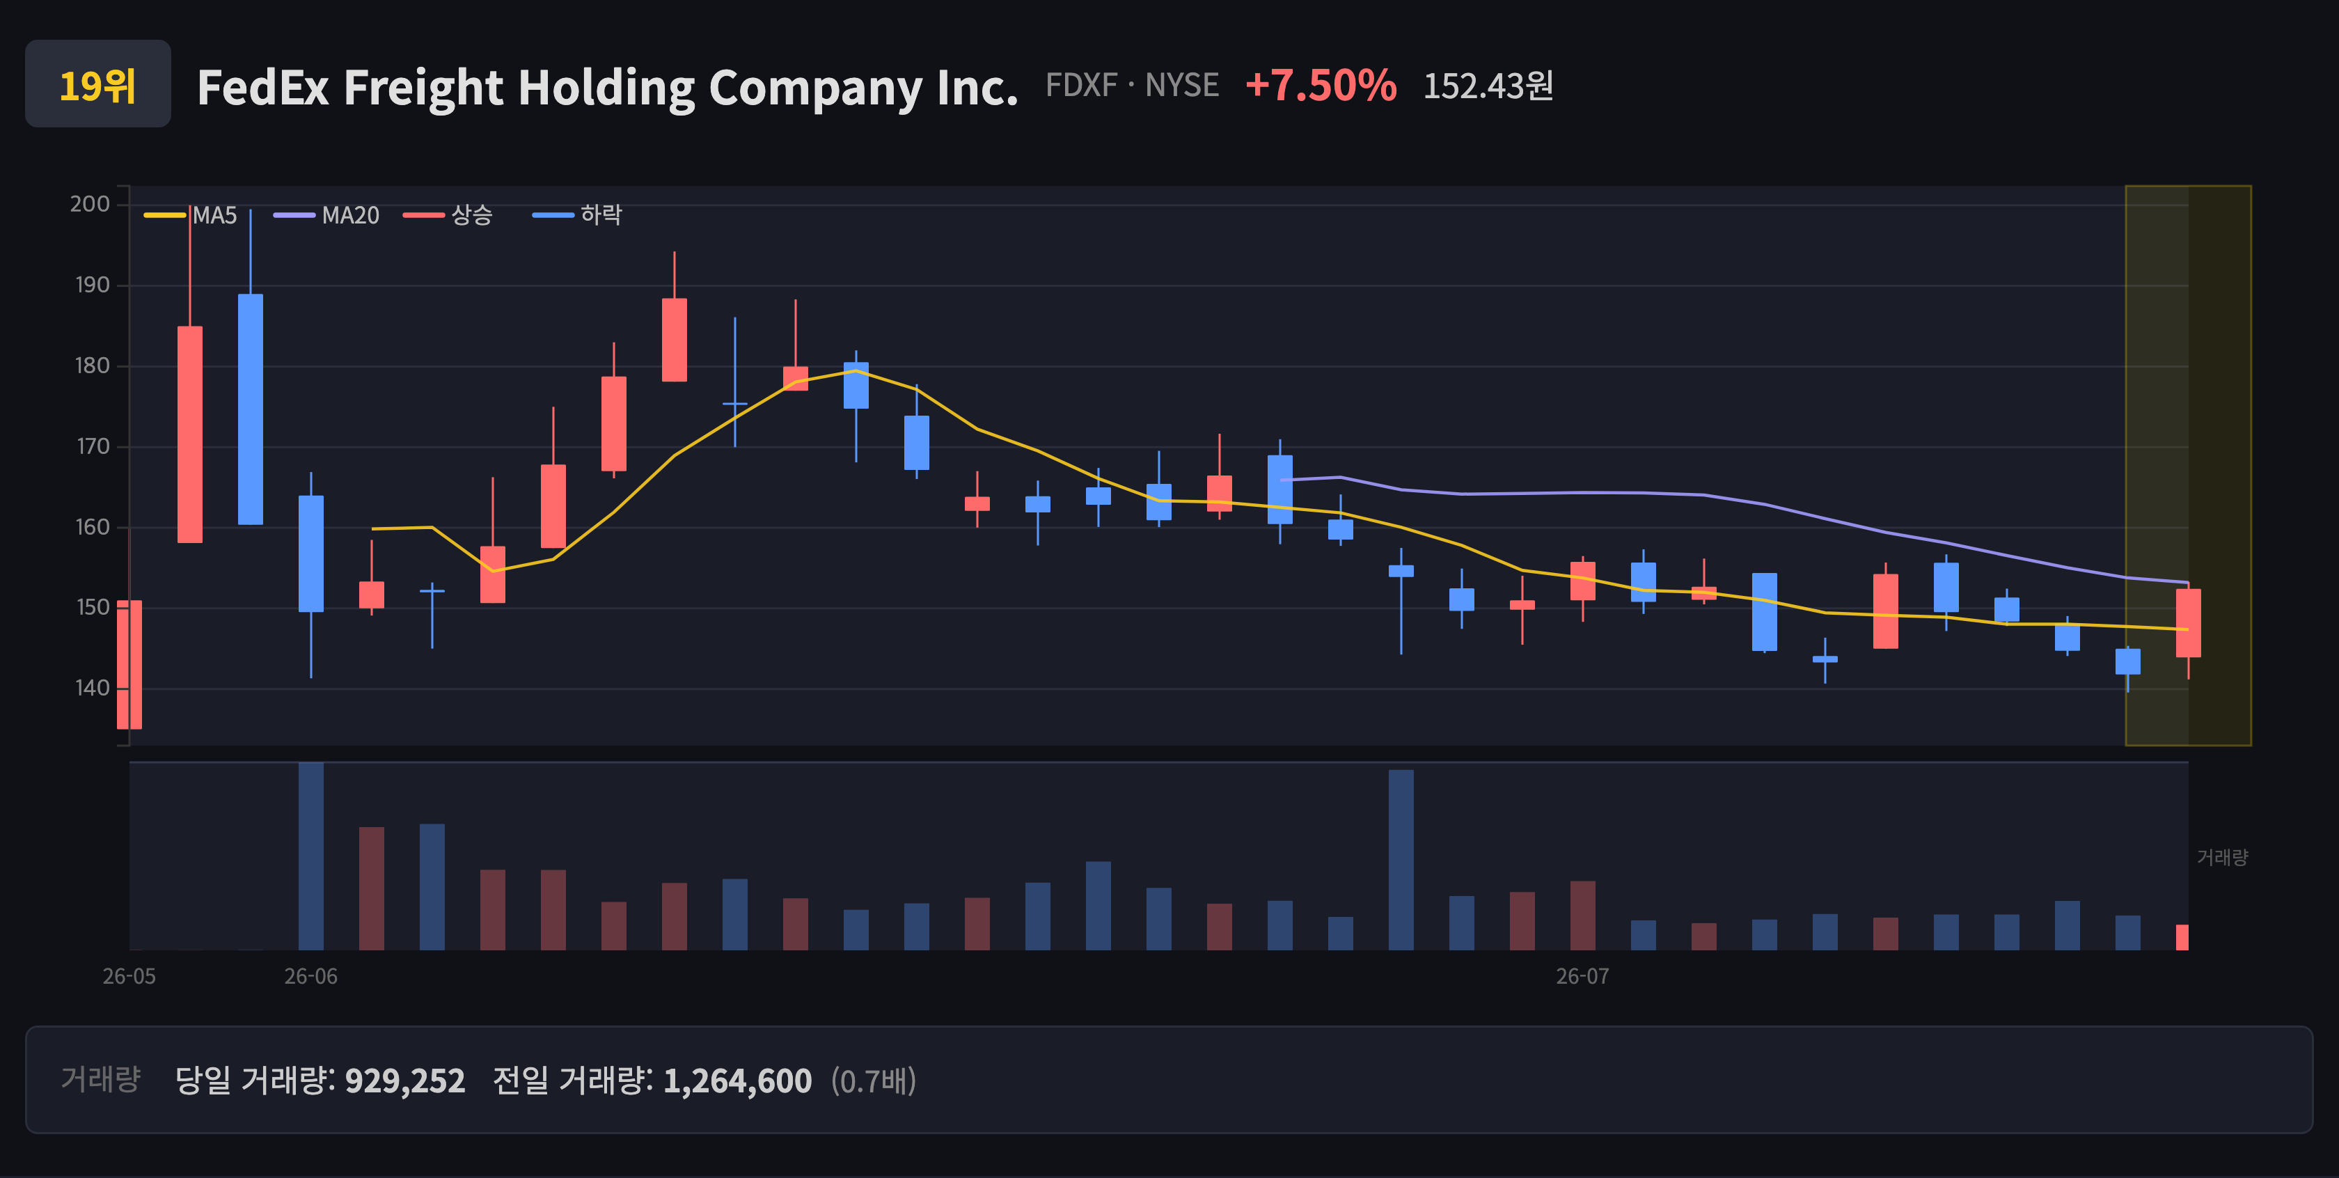Click the 170 y-axis label
Screen dimensions: 2339x1178
pyautogui.click(x=92, y=447)
